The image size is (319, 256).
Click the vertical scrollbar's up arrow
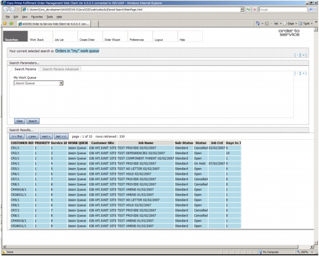click(x=315, y=30)
